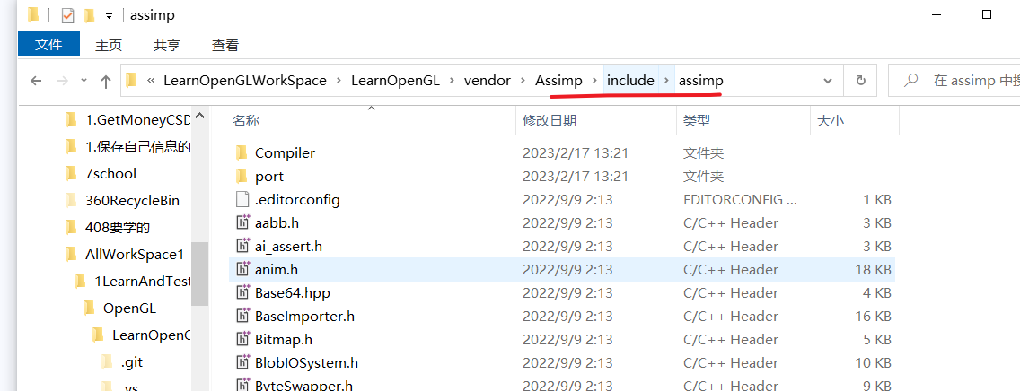The width and height of the screenshot is (1020, 391).
Task: Click EDITORCONFIG type cell of .editorconfig
Action: pyautogui.click(x=740, y=199)
